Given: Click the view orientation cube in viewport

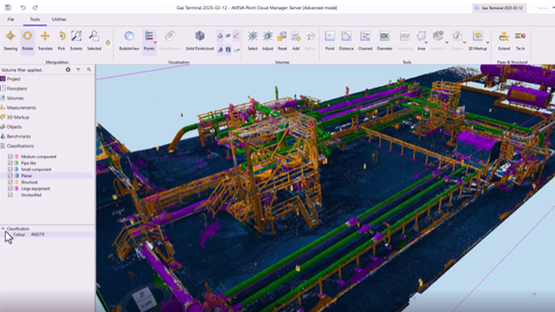Looking at the screenshot, I should 145,299.
